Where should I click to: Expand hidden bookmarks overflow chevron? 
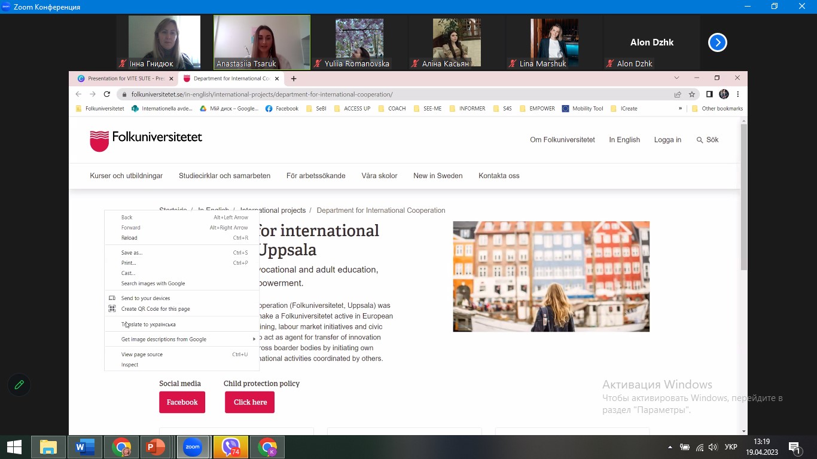[x=680, y=109]
